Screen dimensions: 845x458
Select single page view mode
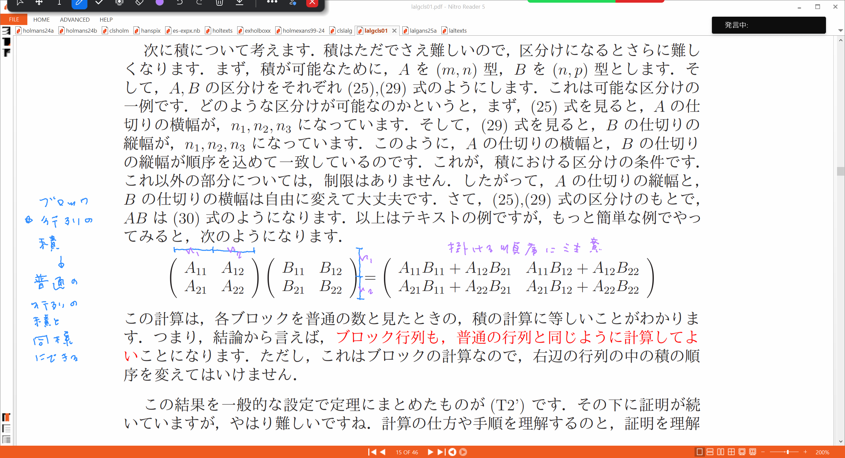(700, 452)
